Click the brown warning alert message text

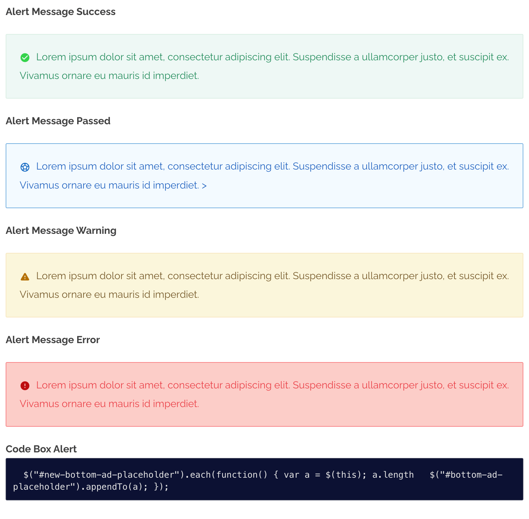(264, 285)
